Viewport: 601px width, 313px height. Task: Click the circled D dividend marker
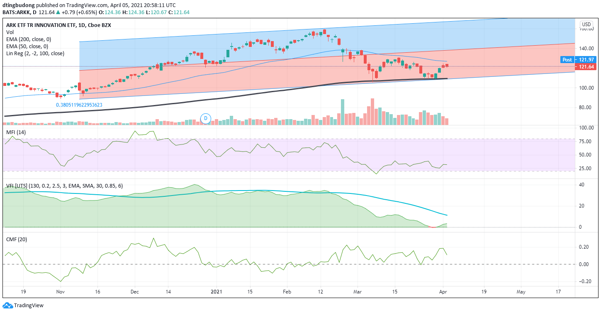pos(205,119)
